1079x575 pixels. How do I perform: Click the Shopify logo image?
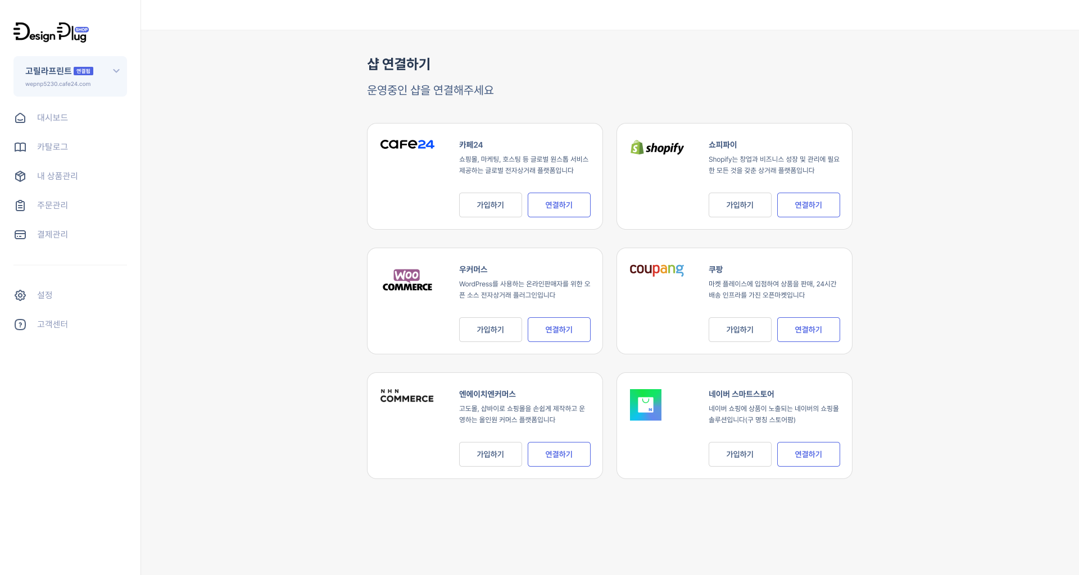pos(657,148)
